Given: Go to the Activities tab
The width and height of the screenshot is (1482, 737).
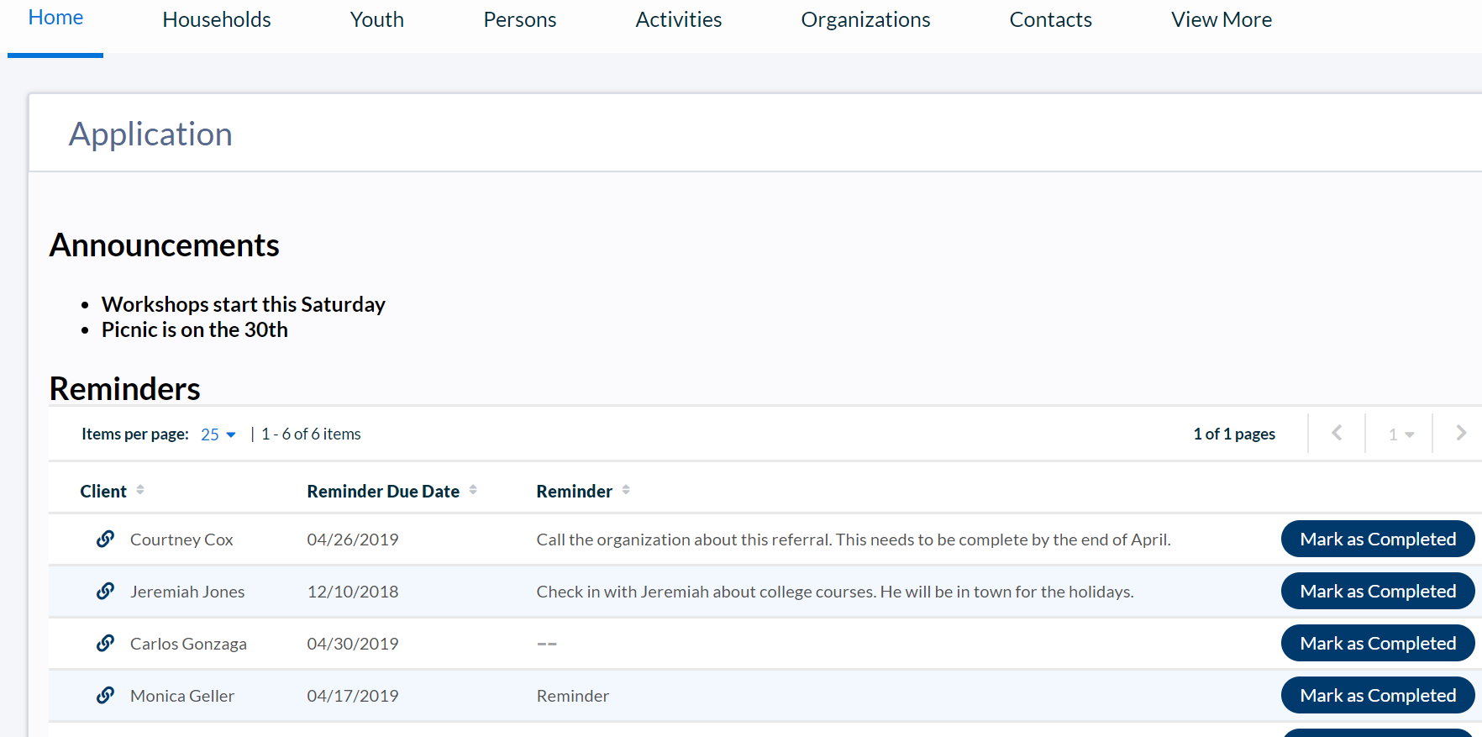Looking at the screenshot, I should (679, 19).
